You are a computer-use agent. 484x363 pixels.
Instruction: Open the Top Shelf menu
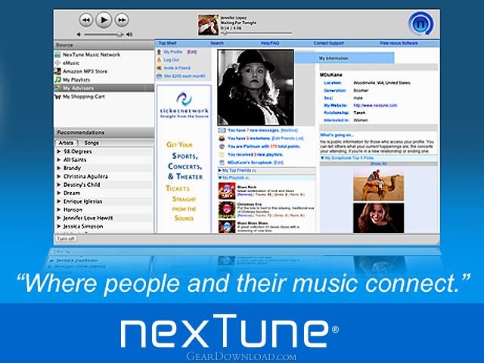(167, 43)
